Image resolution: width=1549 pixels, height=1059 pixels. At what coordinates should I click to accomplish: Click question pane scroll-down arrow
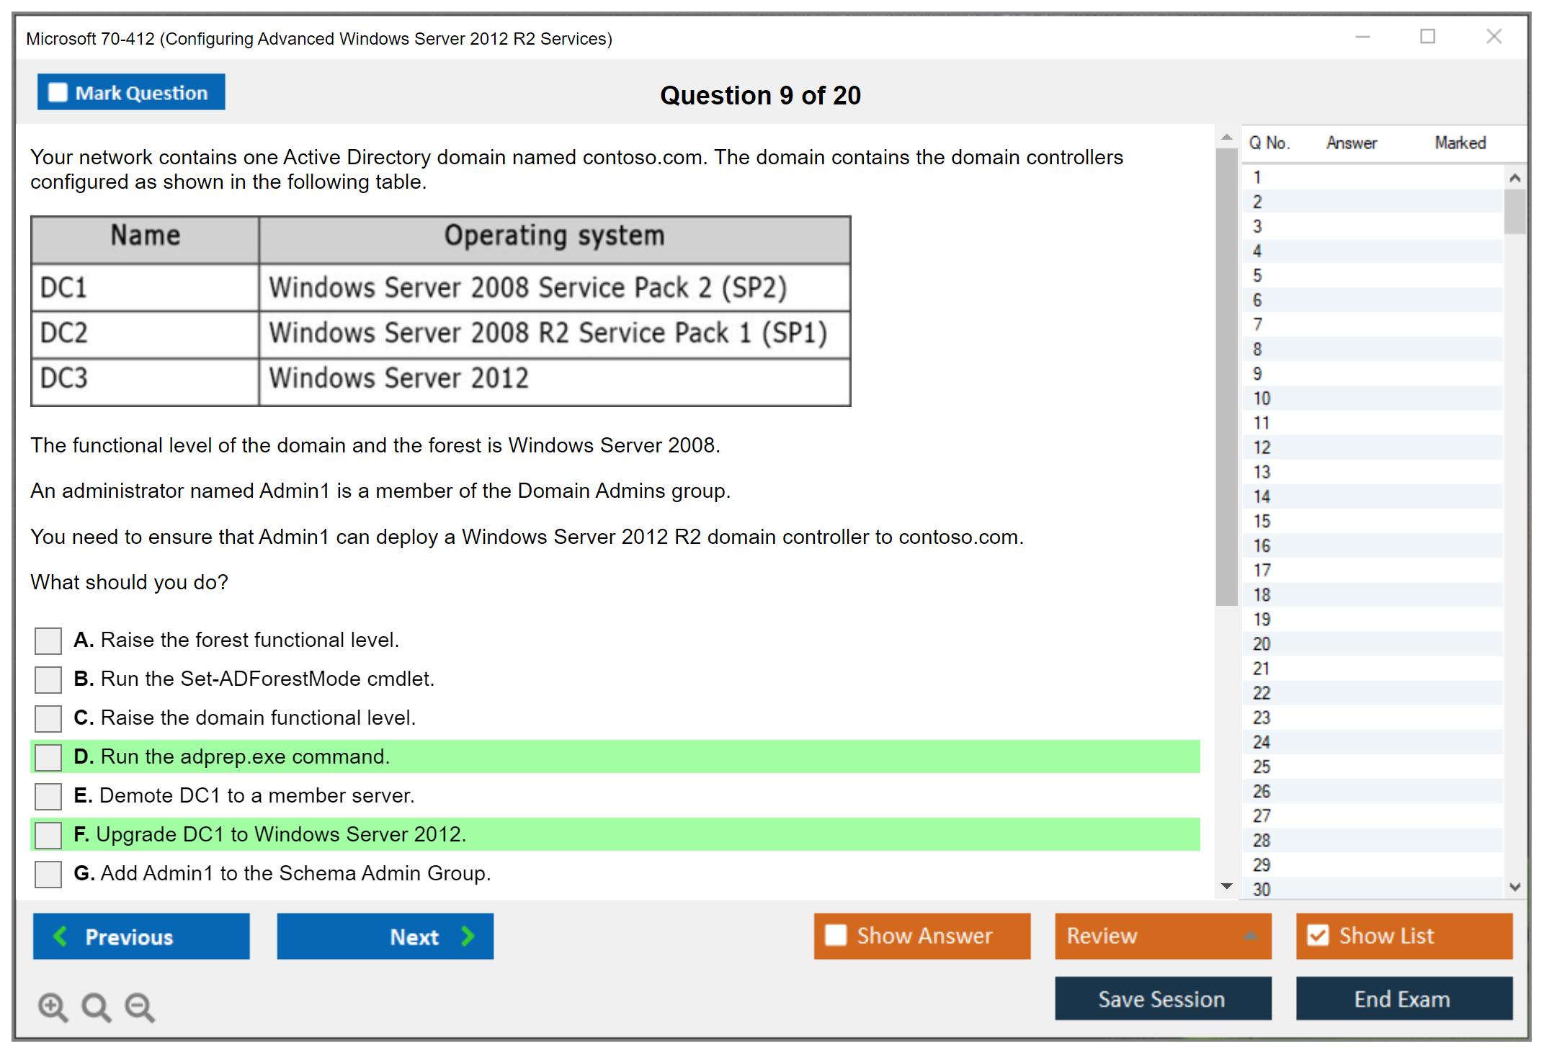coord(1226,886)
